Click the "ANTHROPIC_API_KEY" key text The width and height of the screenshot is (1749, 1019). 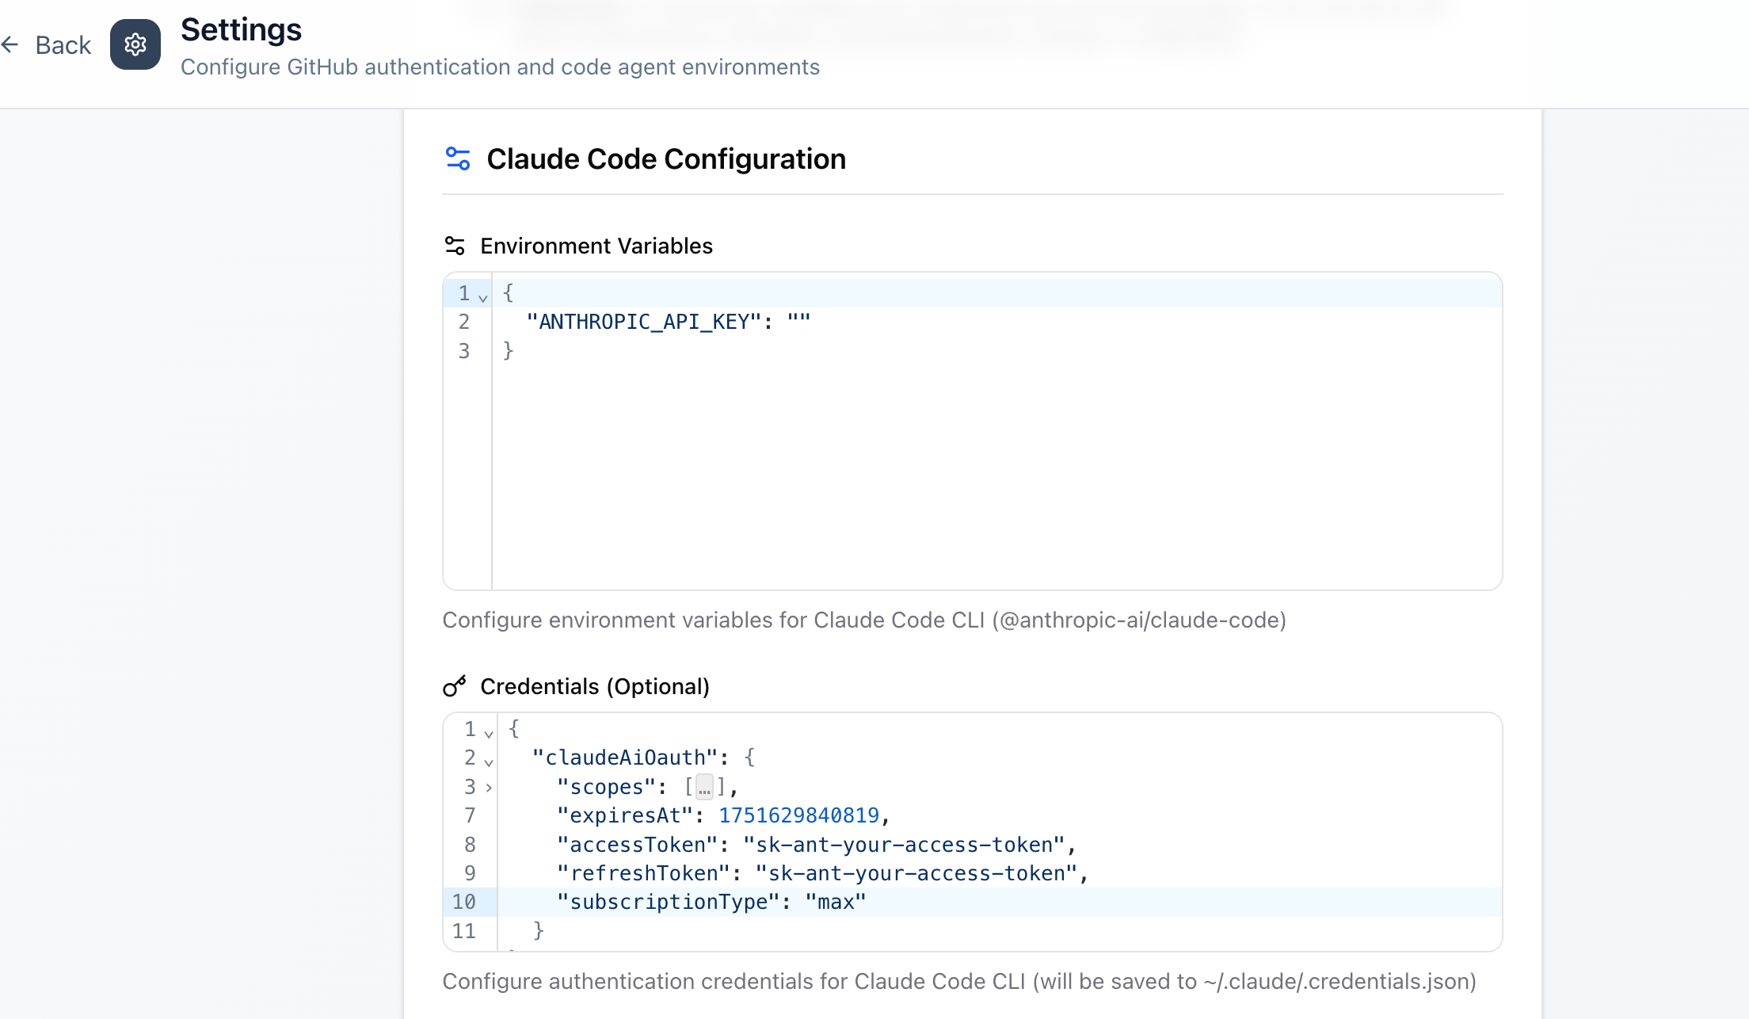coord(643,322)
